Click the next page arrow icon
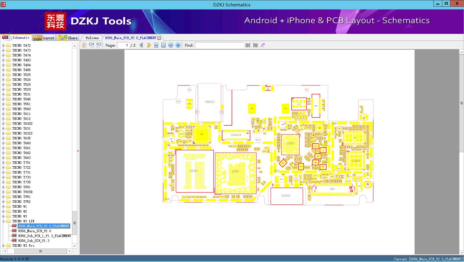This screenshot has width=464, height=262. (x=149, y=45)
